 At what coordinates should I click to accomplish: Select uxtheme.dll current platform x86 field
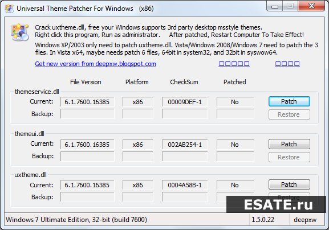pyautogui.click(x=137, y=185)
